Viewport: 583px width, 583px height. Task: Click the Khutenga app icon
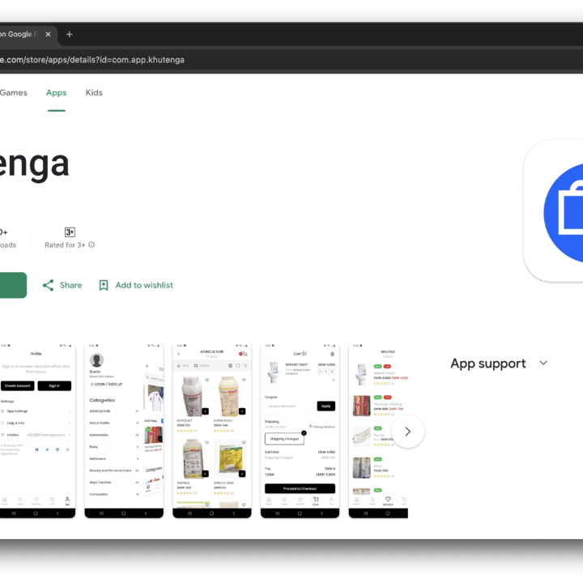coord(553,211)
